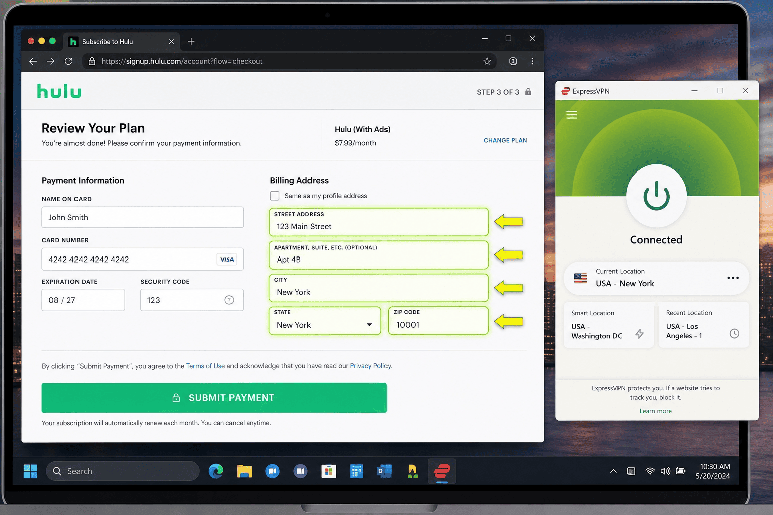The height and width of the screenshot is (515, 773).
Task: Check Same as my profile address
Action: pyautogui.click(x=275, y=196)
